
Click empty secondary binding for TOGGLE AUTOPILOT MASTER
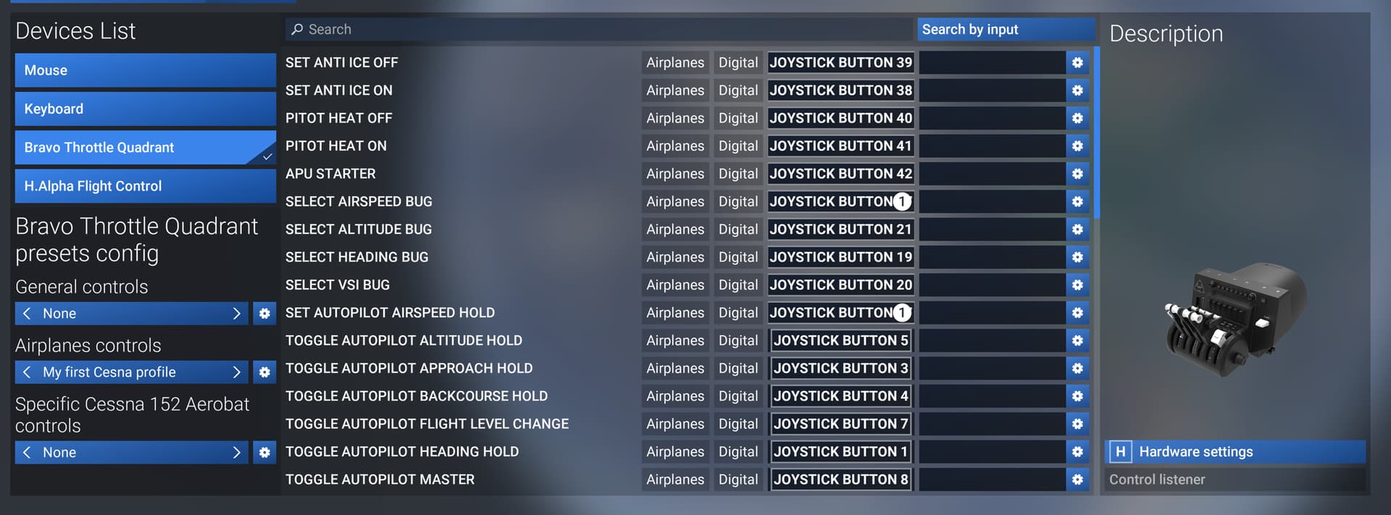tap(992, 480)
